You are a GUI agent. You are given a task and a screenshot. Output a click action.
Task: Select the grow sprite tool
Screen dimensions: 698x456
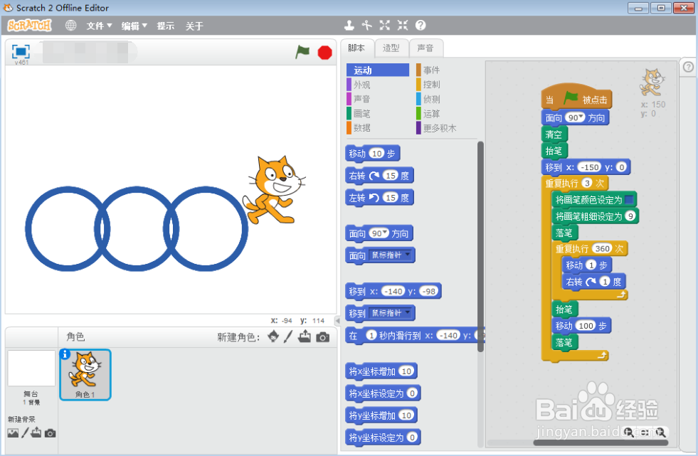(385, 26)
